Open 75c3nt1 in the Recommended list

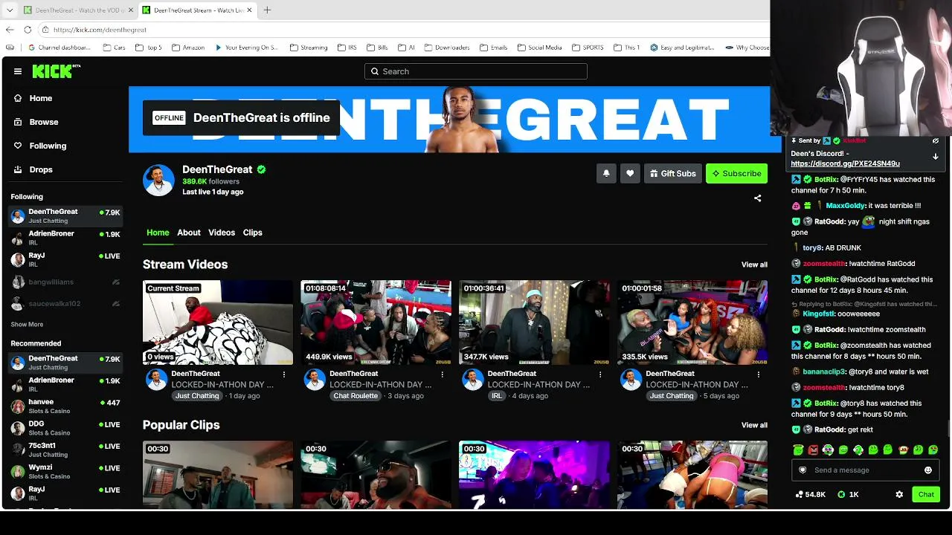click(x=65, y=450)
